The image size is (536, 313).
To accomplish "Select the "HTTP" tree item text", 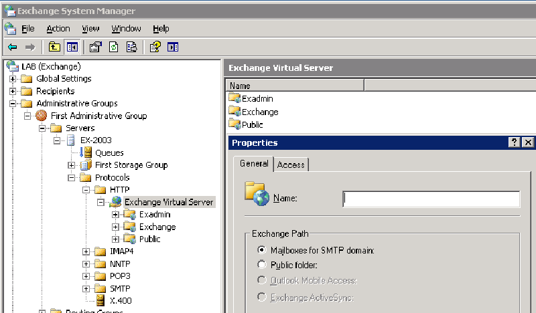I will pos(120,190).
